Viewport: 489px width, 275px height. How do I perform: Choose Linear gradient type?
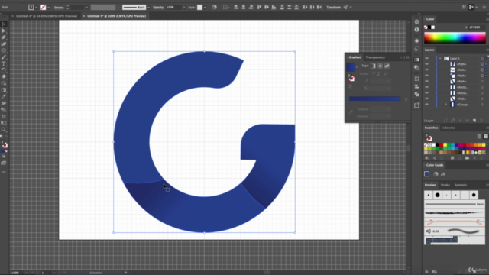(374, 66)
